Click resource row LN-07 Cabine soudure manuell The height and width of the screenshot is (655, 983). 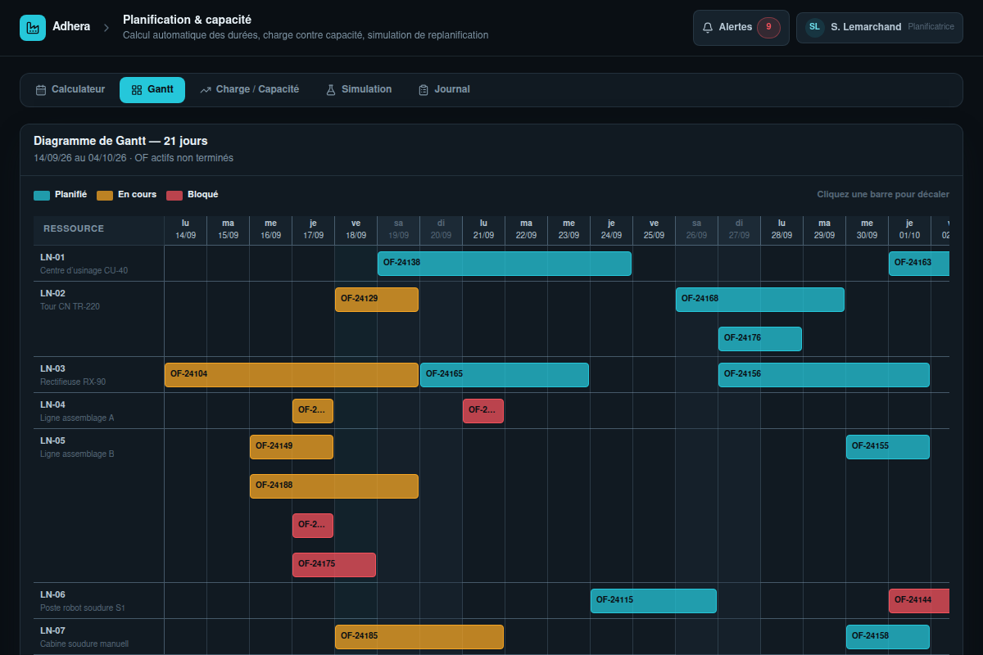tap(99, 637)
